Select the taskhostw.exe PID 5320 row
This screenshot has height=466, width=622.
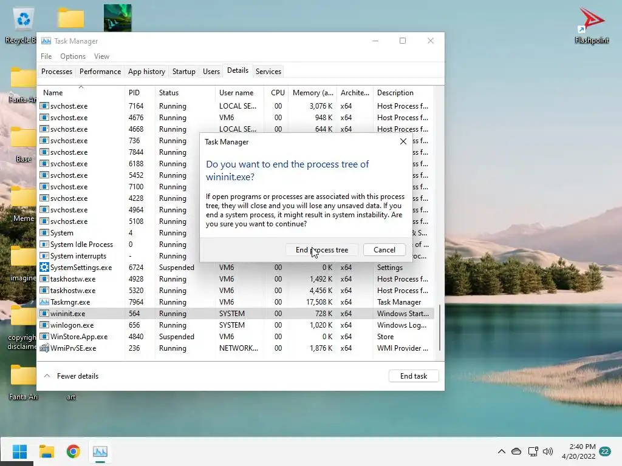point(236,291)
